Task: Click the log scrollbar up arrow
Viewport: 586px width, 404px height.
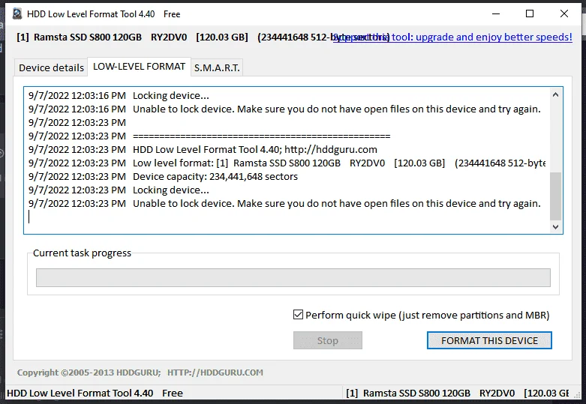Action: [555, 95]
